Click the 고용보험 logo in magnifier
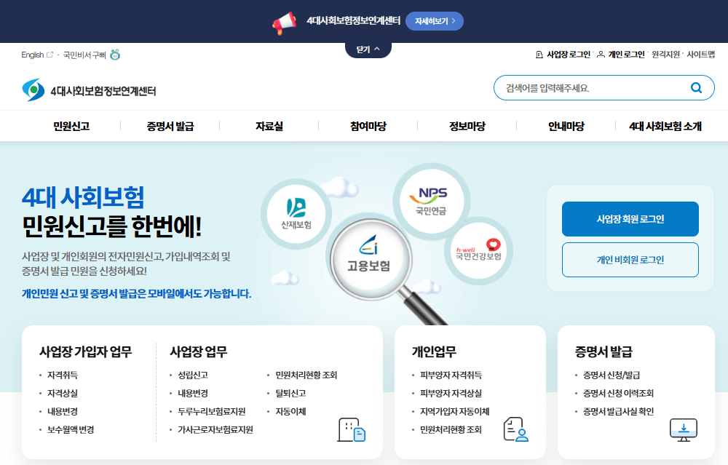Screen dimensions: 728x465 pyautogui.click(x=368, y=253)
